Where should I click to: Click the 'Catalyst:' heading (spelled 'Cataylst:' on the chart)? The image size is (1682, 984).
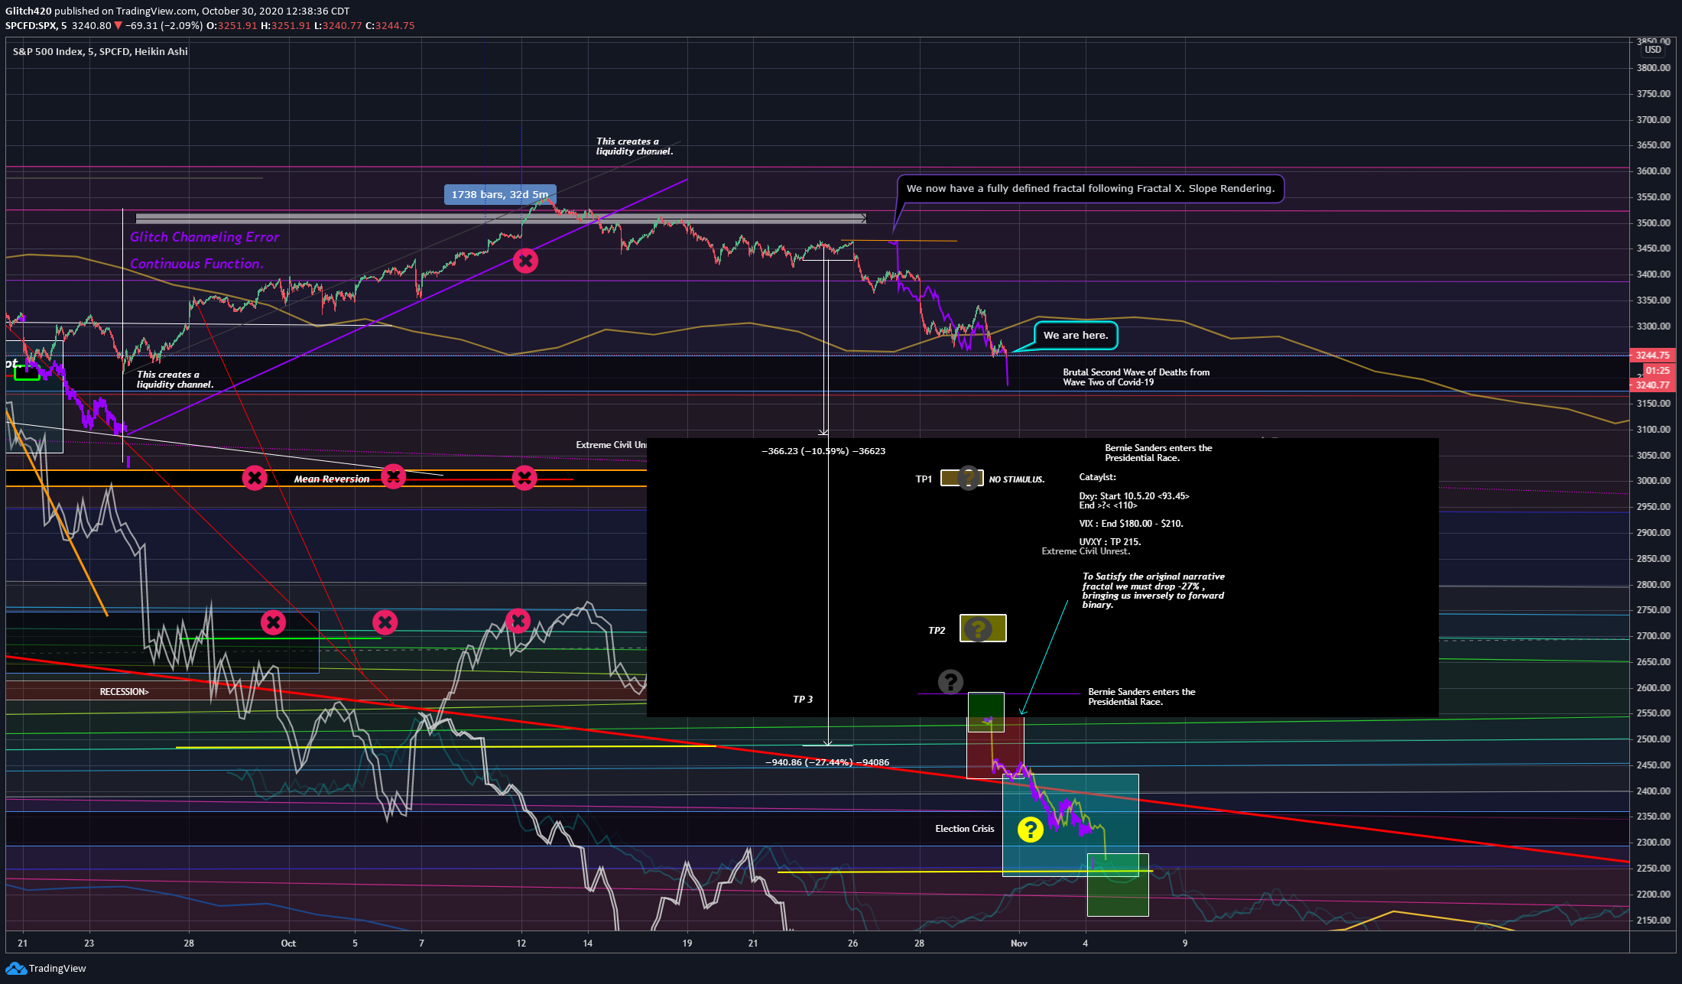[1097, 477]
